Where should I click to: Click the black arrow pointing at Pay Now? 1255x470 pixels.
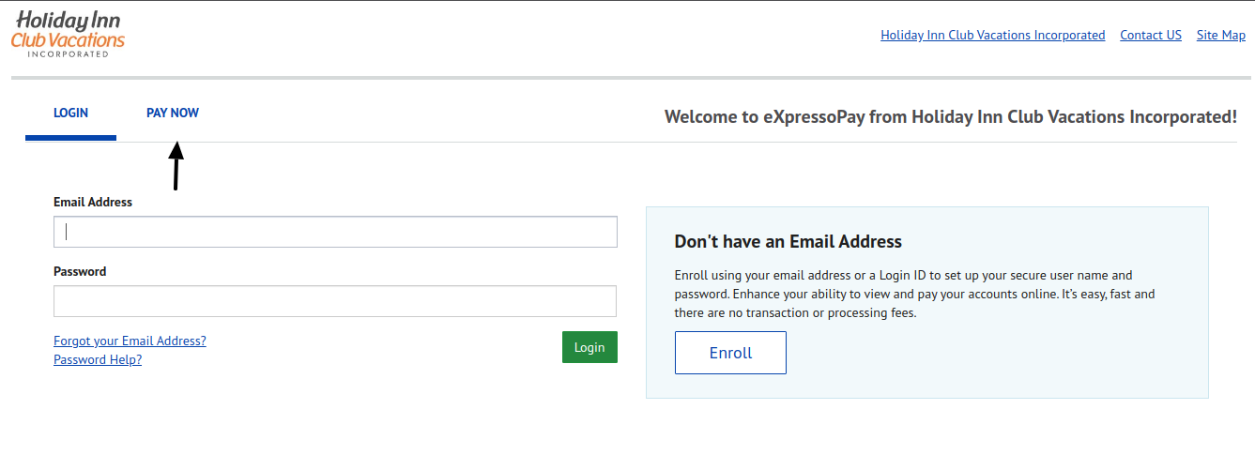coord(176,165)
